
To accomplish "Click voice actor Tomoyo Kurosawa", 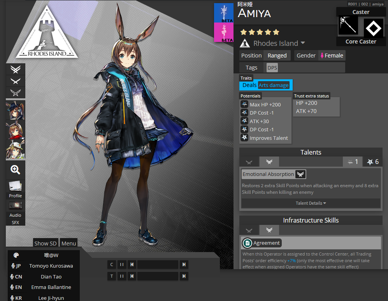I will point(51,266).
